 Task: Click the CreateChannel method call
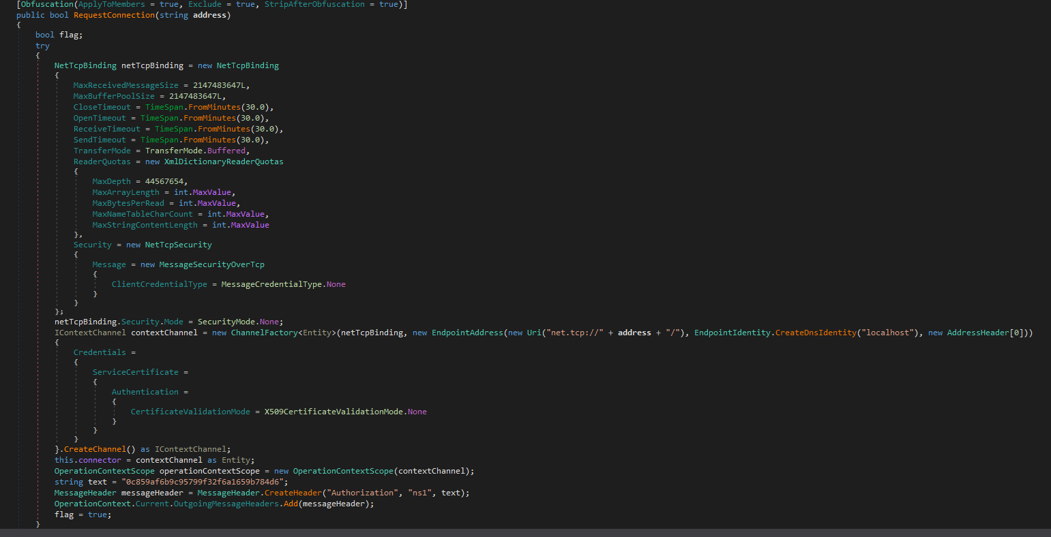pos(95,449)
